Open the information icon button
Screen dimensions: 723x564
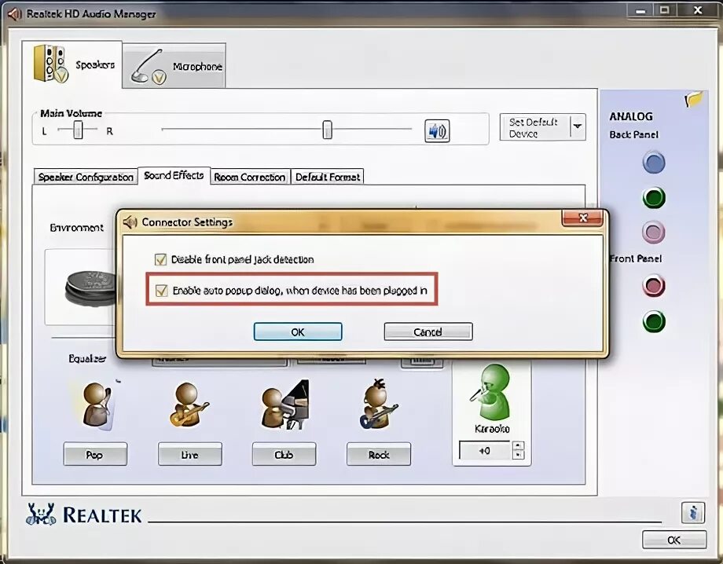[x=693, y=512]
